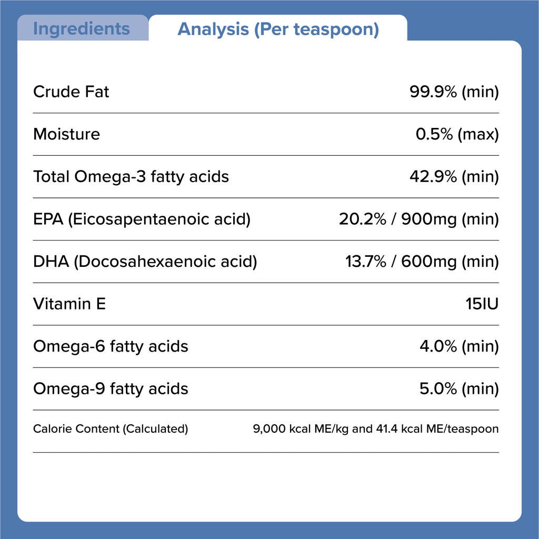
Task: Click the EPA (Eicosapentaenoic acid) label
Action: [x=142, y=219]
